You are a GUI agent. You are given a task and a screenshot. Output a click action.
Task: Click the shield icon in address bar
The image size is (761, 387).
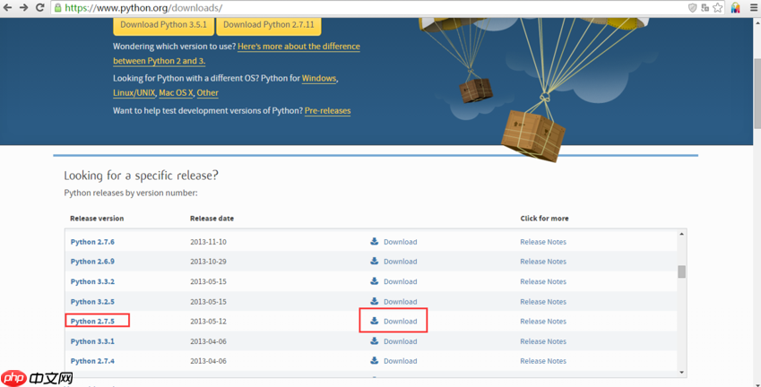693,8
